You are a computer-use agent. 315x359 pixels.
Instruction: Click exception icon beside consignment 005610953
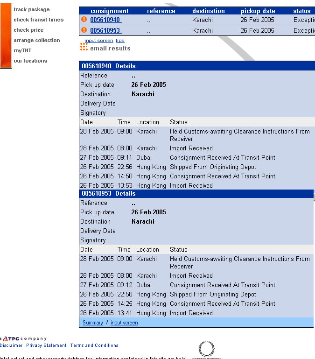pos(84,30)
